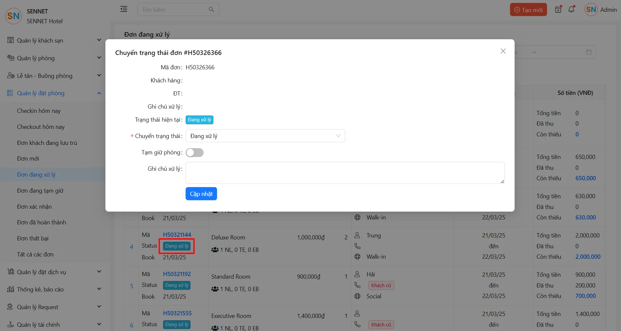Open booking link H50321192
This screenshot has width=621, height=331.
(177, 274)
